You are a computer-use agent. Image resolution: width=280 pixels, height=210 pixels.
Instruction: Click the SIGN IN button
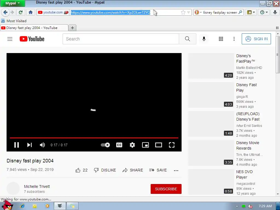256,39
